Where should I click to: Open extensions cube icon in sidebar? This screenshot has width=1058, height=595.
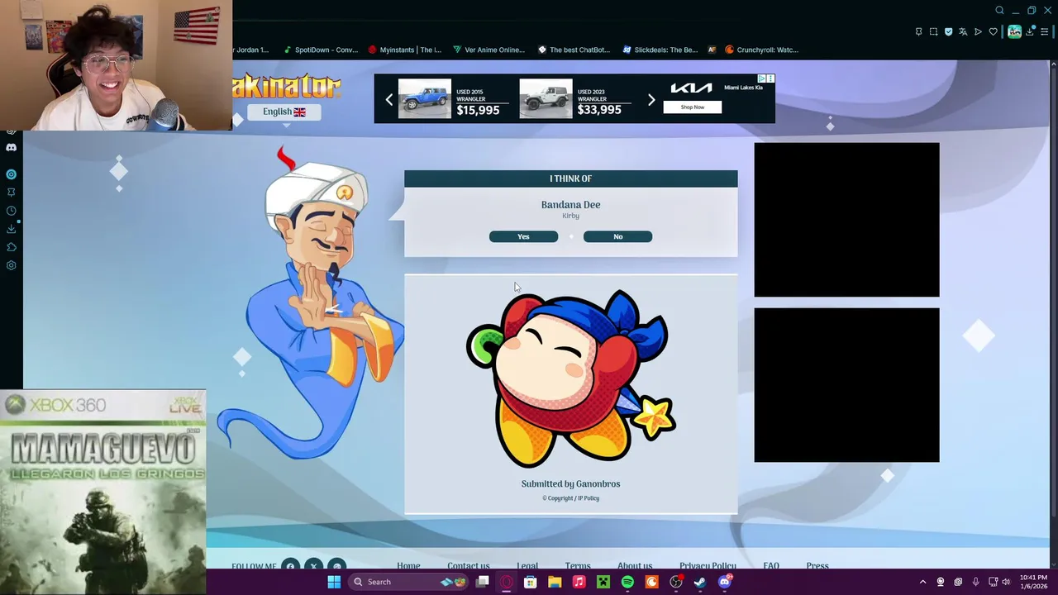pos(11,247)
